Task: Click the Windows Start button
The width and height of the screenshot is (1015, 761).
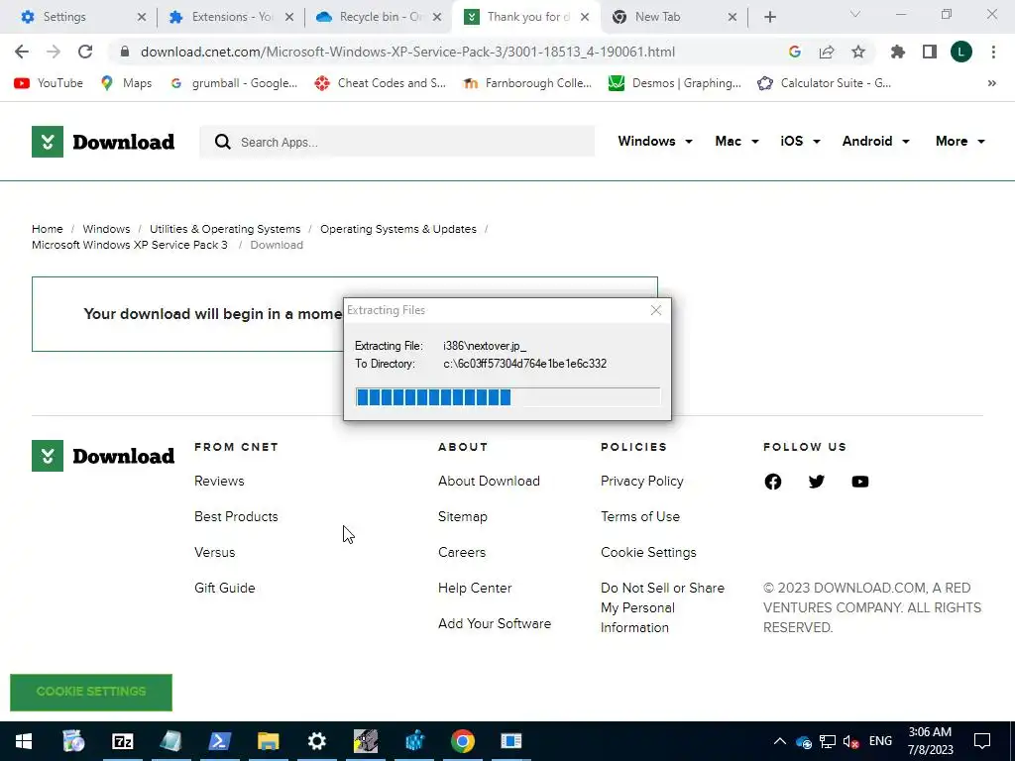Action: [24, 741]
